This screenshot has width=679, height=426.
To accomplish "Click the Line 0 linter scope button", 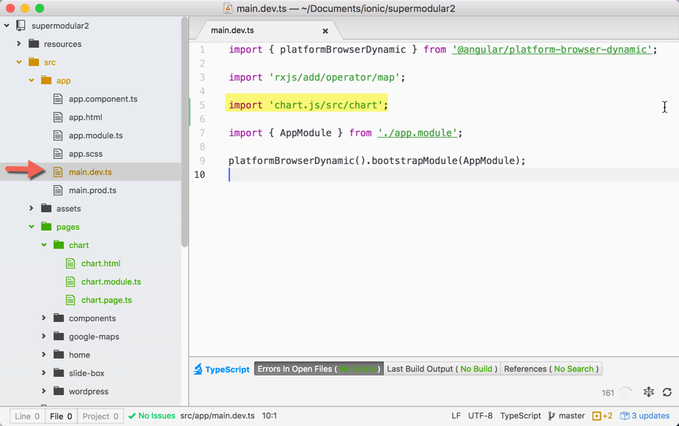I will coord(27,416).
